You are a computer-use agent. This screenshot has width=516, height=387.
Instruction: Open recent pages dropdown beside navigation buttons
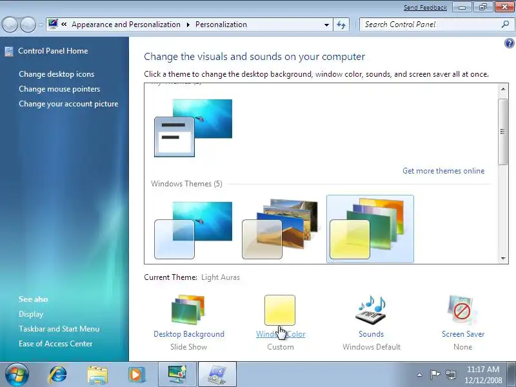[41, 25]
